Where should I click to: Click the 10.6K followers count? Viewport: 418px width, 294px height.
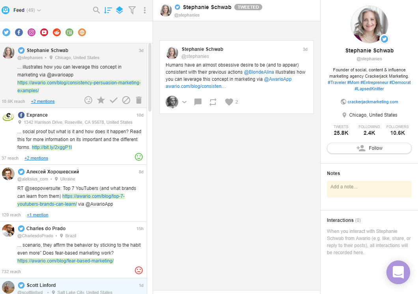[397, 133]
